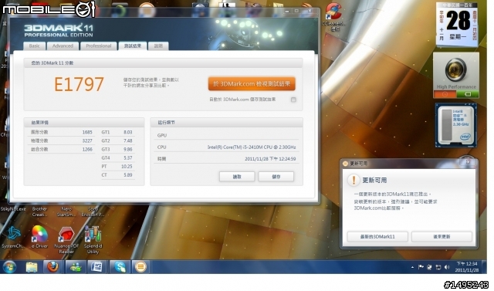Open Windows Explorer from taskbar

tap(32, 267)
